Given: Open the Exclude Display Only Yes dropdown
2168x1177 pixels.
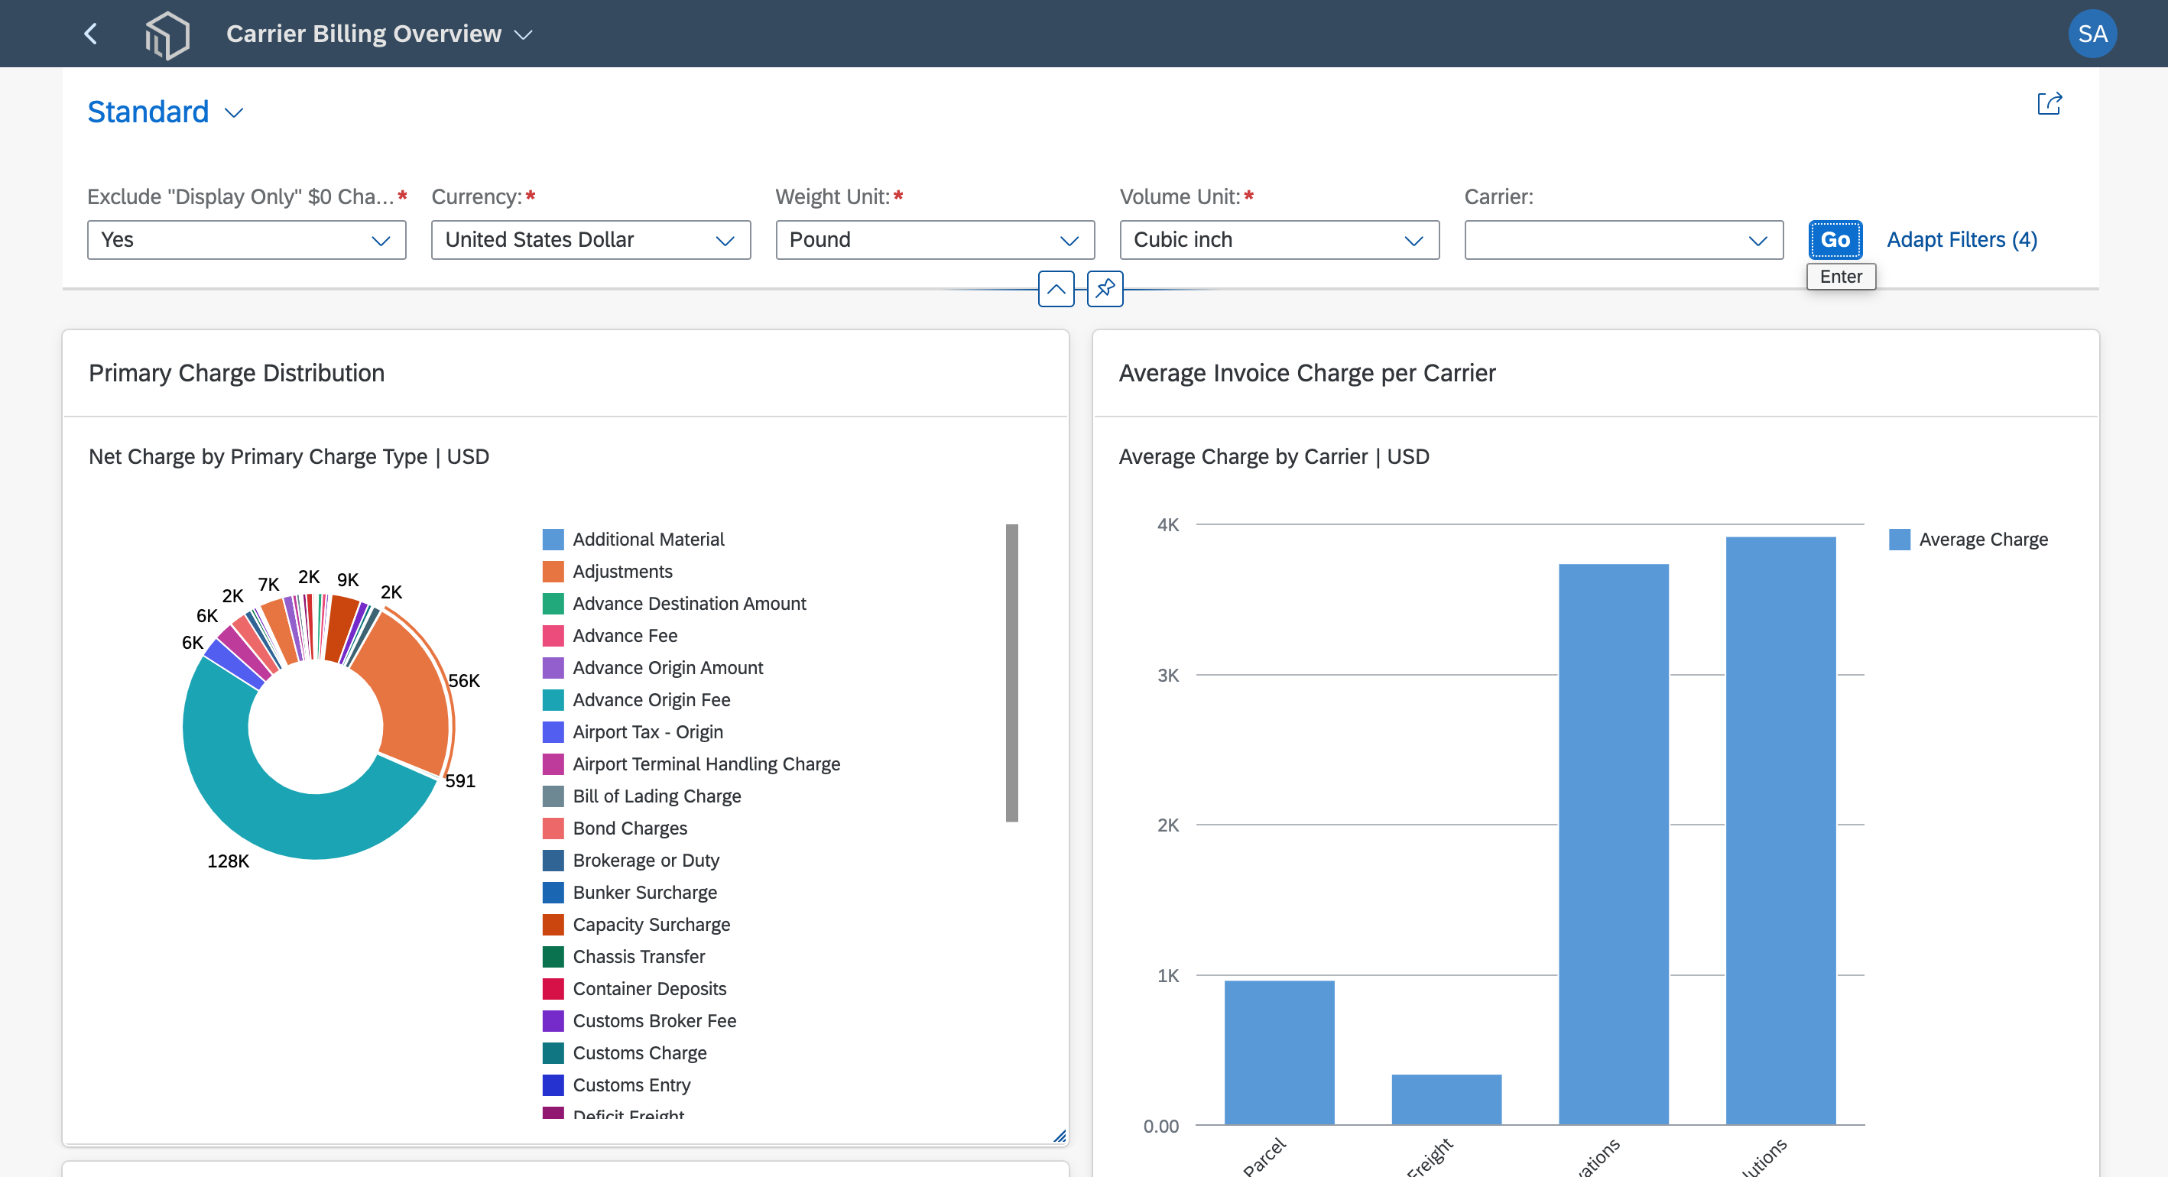Looking at the screenshot, I should [247, 240].
